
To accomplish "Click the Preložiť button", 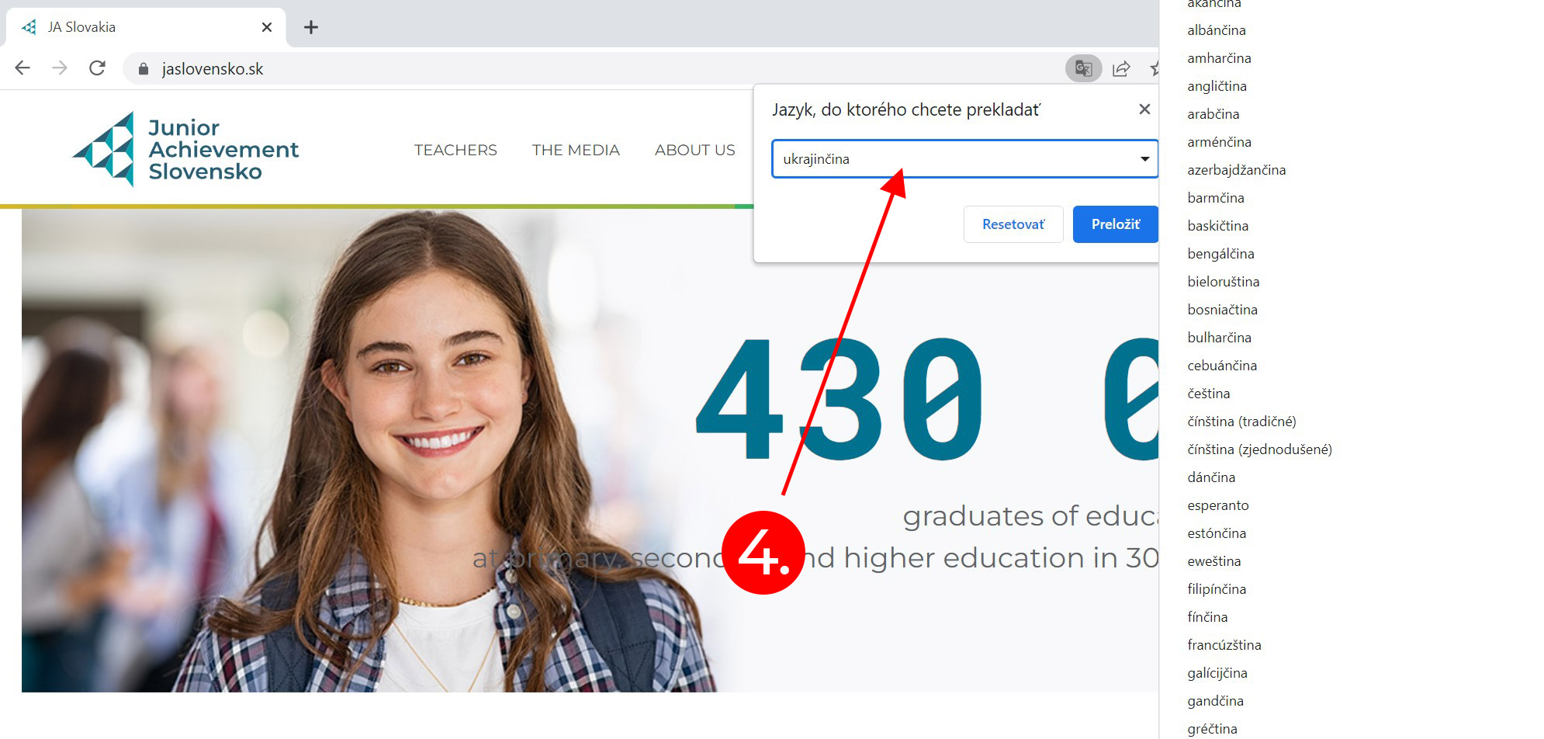I will [x=1115, y=224].
